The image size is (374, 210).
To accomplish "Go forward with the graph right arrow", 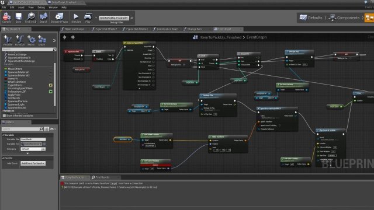I will pos(72,37).
